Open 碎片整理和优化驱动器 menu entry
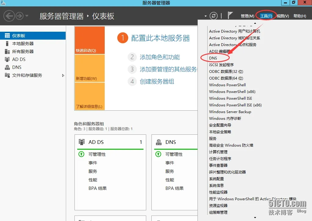This screenshot has width=312, height=221. click(227, 172)
